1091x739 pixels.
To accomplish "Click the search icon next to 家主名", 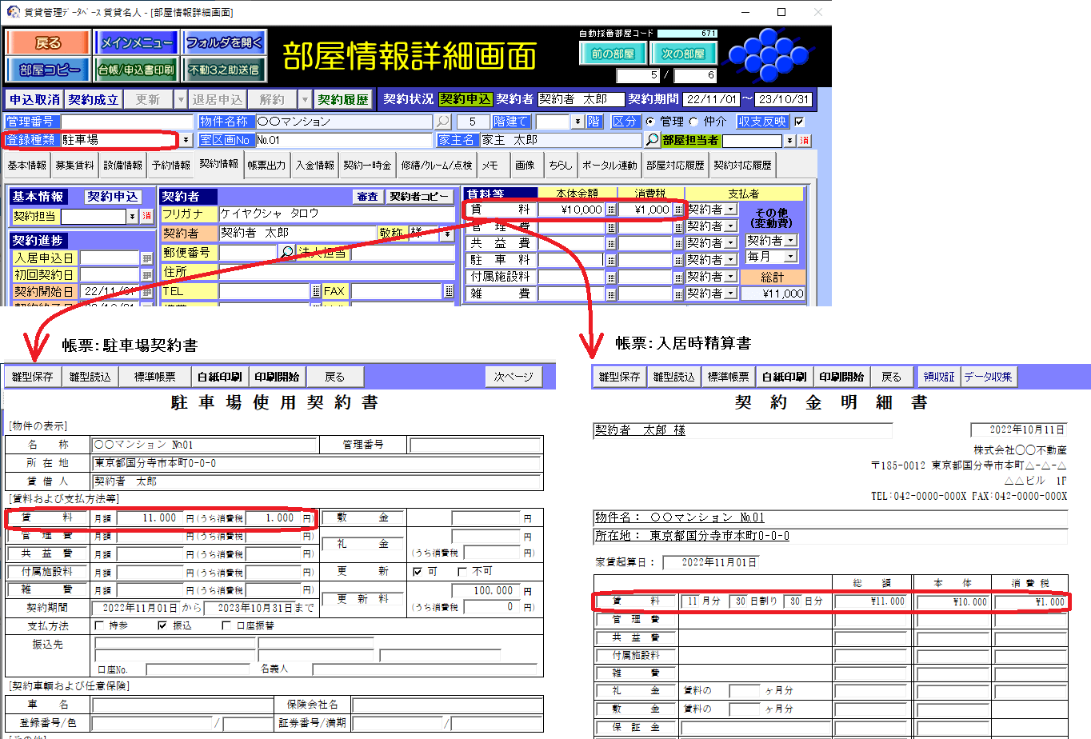I will pyautogui.click(x=652, y=140).
